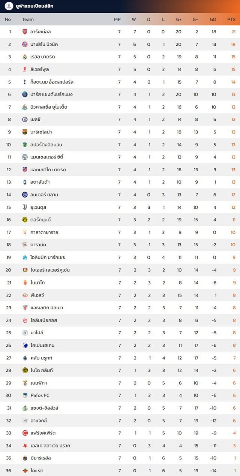This screenshot has width=240, height=476.
Task: Click the Bayern Munich club crest
Action: click(x=25, y=45)
